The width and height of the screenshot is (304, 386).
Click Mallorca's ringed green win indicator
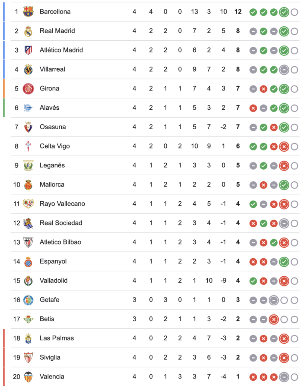point(284,185)
